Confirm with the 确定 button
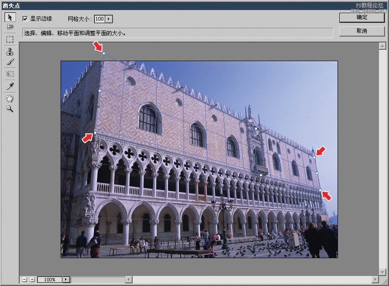389x286 pixels. click(x=362, y=17)
